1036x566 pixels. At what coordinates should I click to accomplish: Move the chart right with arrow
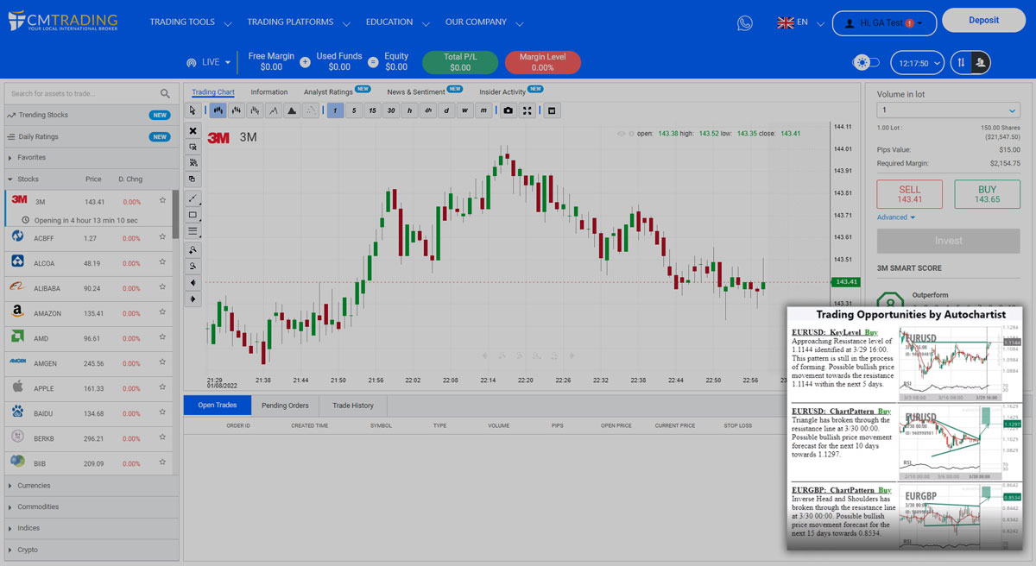coord(193,299)
